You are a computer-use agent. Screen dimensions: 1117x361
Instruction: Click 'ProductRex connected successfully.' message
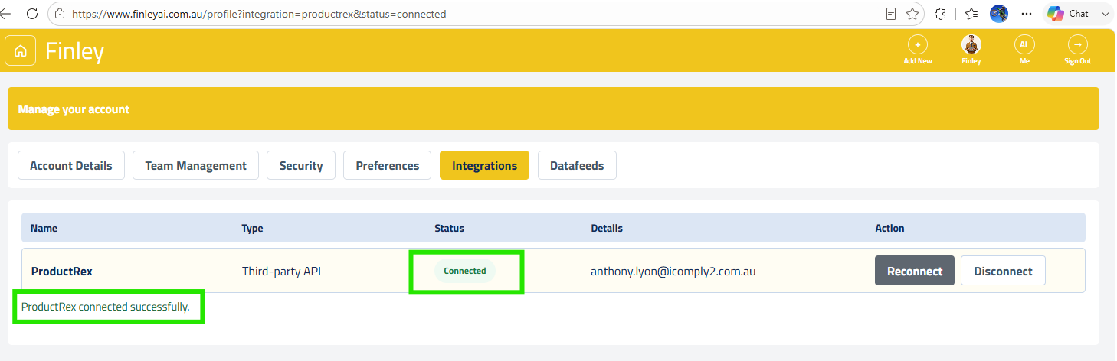[106, 307]
